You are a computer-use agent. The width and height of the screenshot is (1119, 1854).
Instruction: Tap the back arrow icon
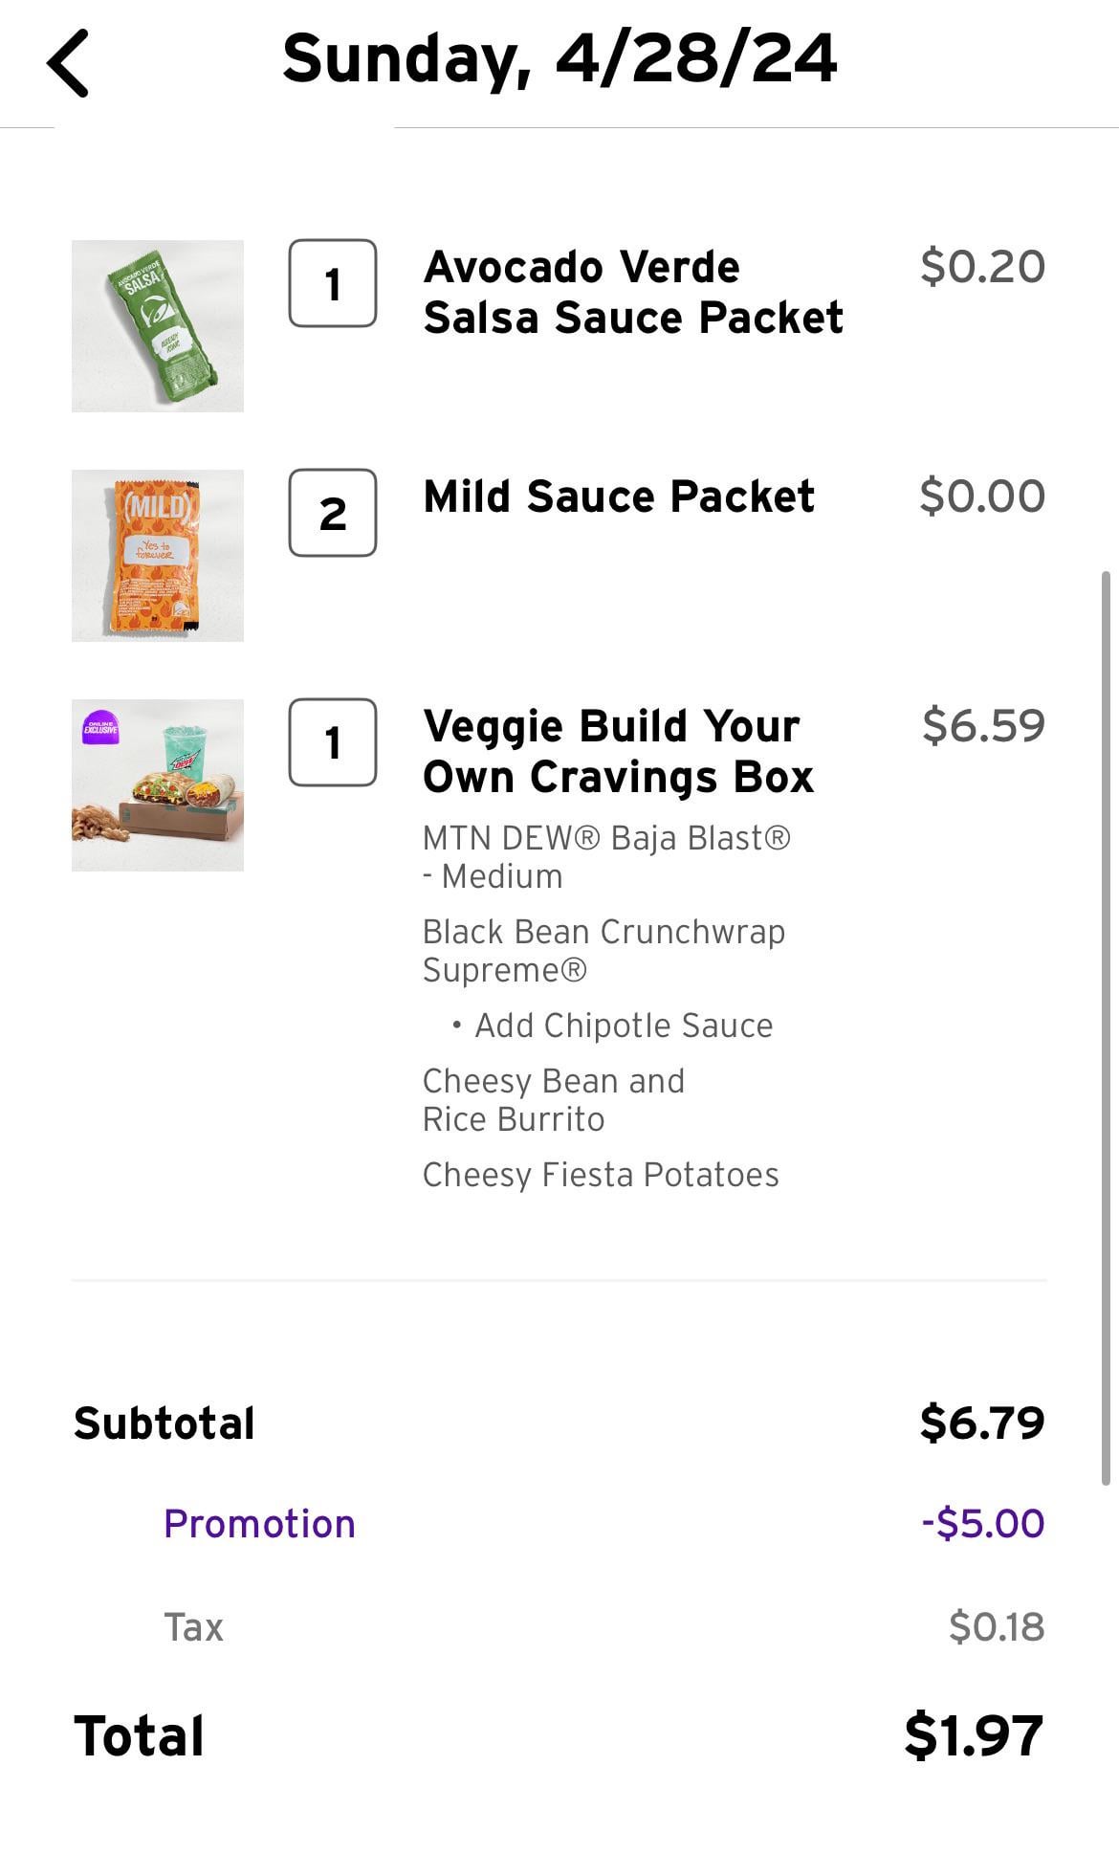tap(68, 63)
